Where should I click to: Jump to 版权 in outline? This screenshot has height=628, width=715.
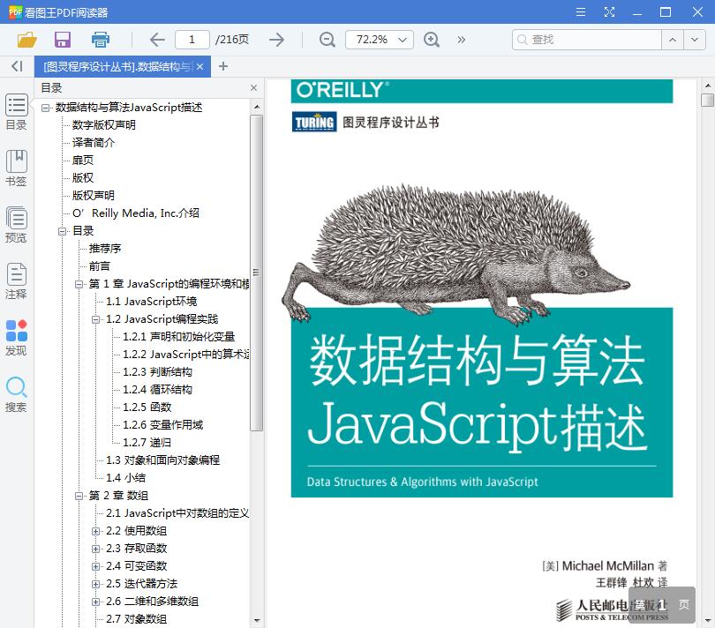pos(83,178)
